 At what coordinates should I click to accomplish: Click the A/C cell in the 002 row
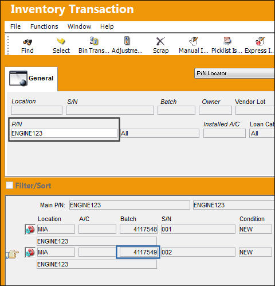[x=97, y=252]
